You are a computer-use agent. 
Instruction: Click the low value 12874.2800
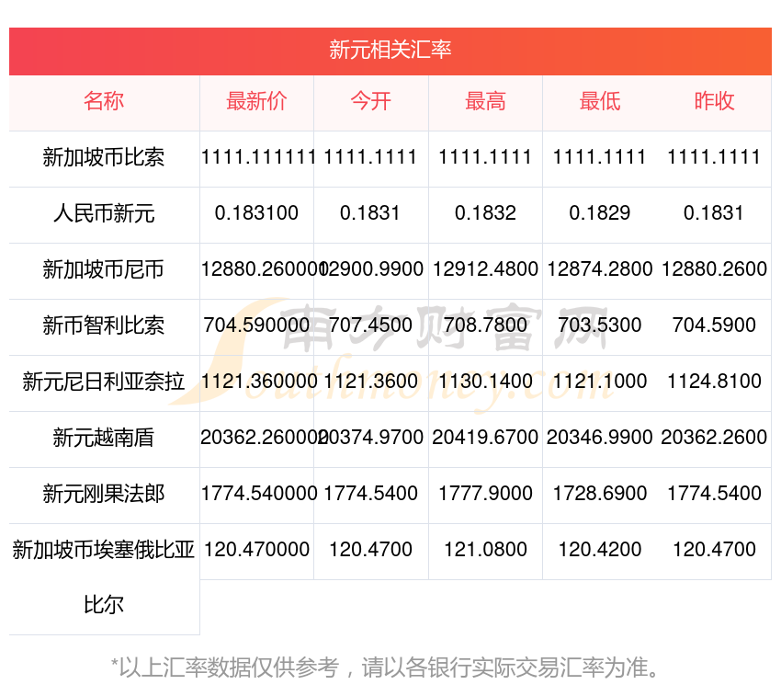[600, 269]
